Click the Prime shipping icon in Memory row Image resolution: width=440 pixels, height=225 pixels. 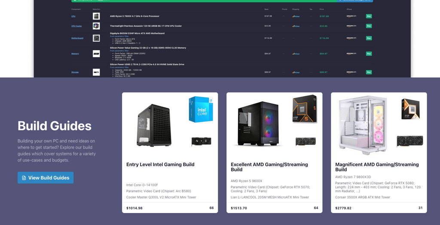click(x=296, y=54)
